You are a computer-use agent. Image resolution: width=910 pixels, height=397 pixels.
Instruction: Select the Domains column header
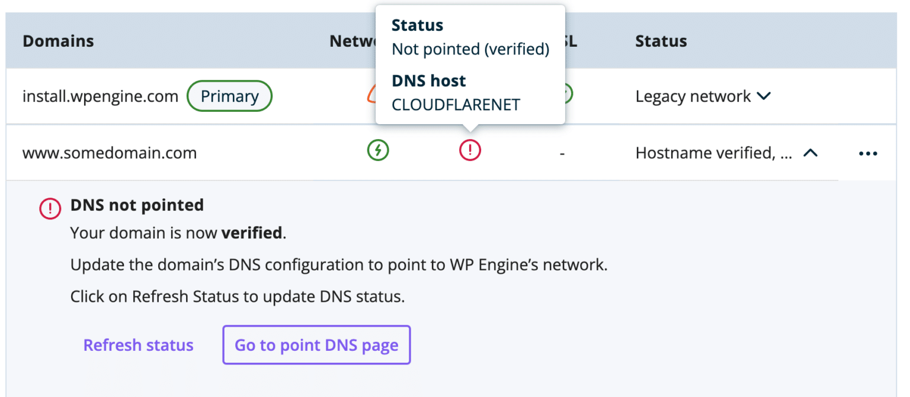click(57, 40)
